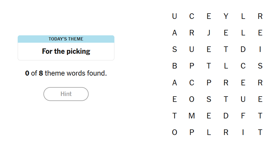The width and height of the screenshot is (280, 153).
Task: Choose the letter I in the third row
Action: (x=260, y=50)
